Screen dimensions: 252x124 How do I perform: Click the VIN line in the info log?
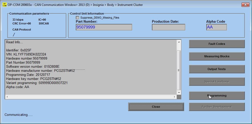point(26,54)
